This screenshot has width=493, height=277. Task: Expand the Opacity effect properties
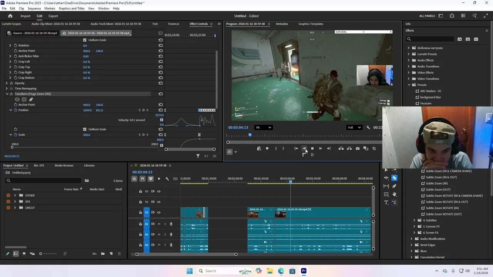point(7,83)
